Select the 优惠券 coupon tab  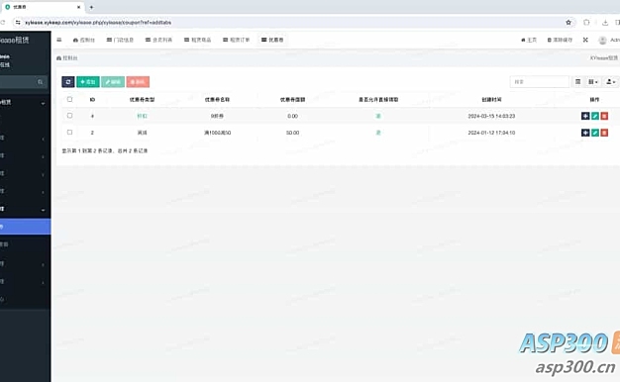pyautogui.click(x=272, y=40)
